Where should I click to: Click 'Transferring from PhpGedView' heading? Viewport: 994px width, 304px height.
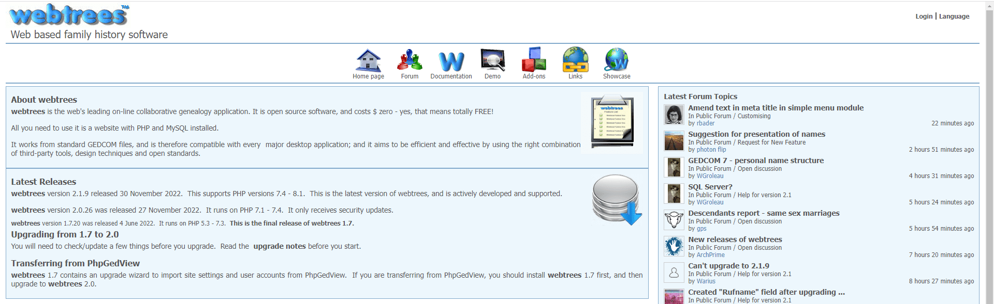click(x=76, y=263)
